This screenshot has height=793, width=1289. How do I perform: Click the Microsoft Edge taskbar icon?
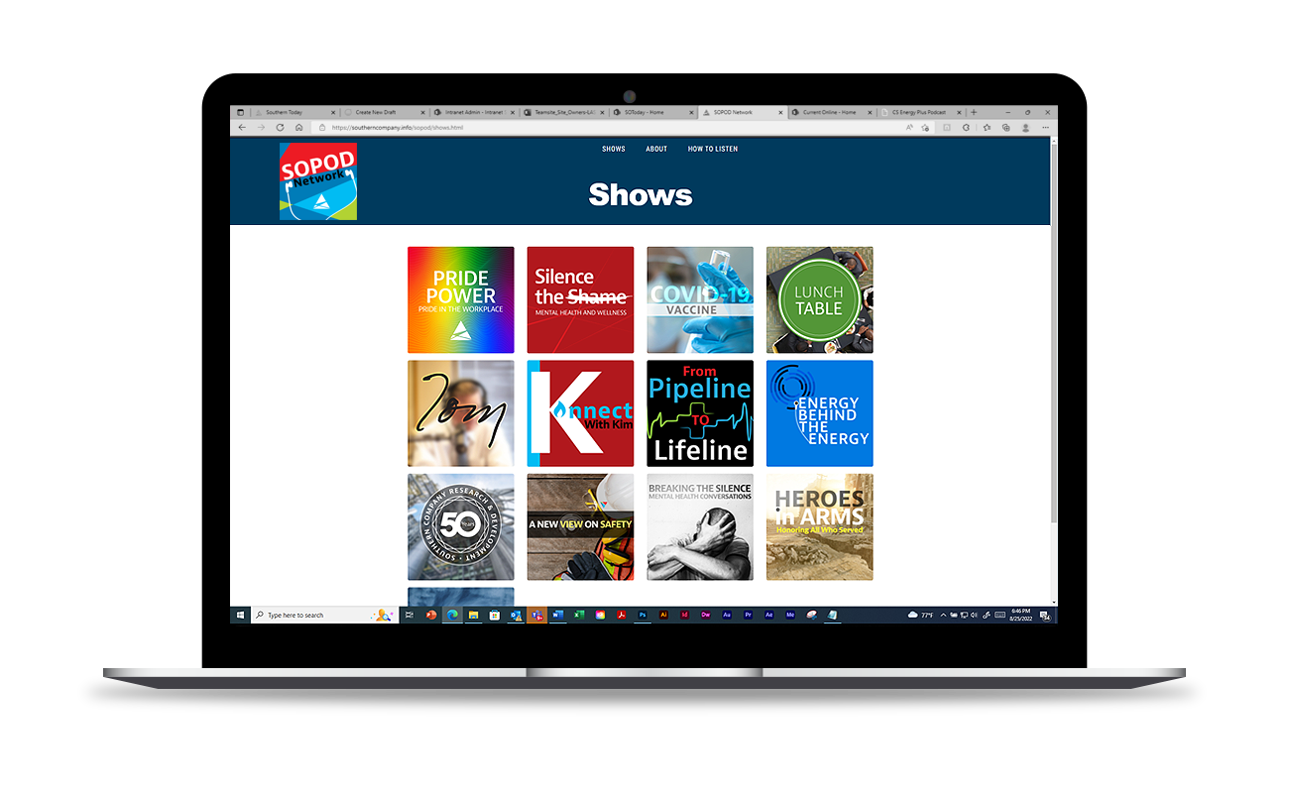(x=452, y=616)
